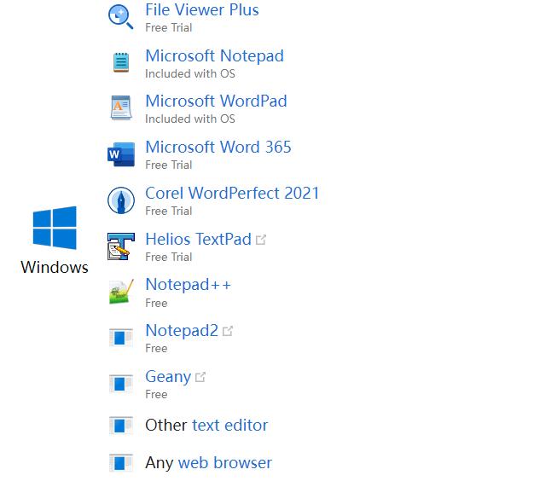Image resolution: width=534 pixels, height=481 pixels.
Task: Click Included with OS under Microsoft Notepad
Action: tap(190, 73)
